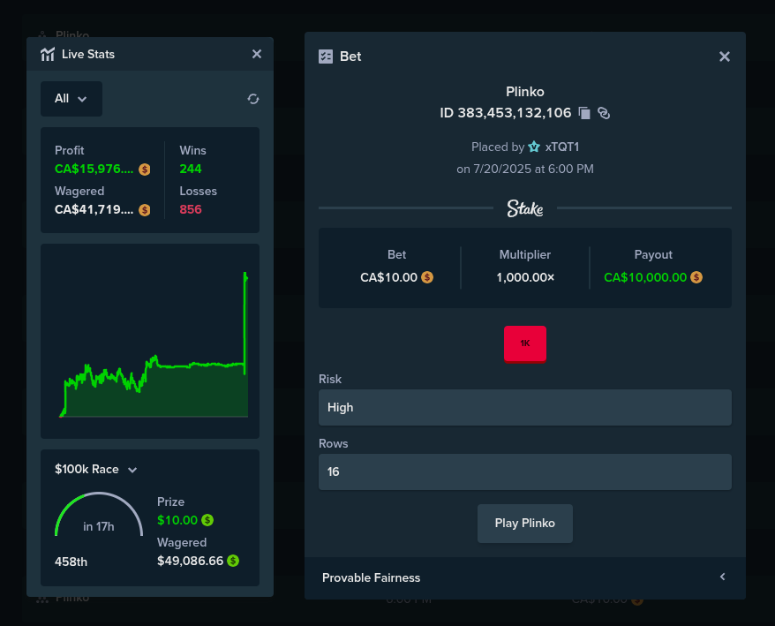Click the race countdown gauge 'in 17h'

[99, 516]
